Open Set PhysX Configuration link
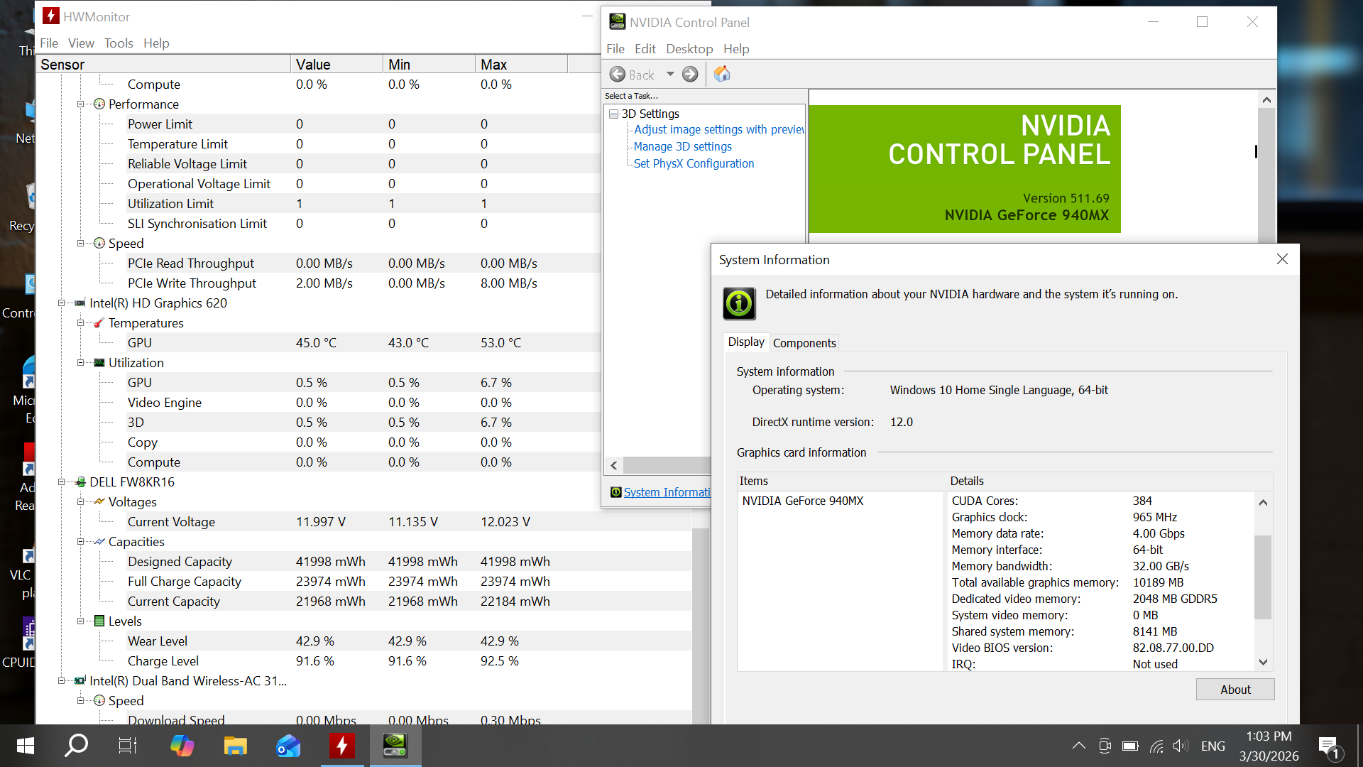1363x767 pixels. pyautogui.click(x=694, y=163)
